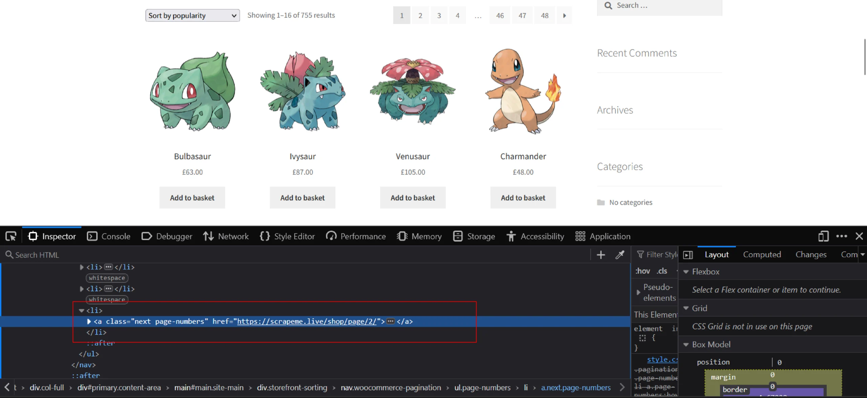867x398 pixels.
Task: Select the Computed sidebar tab
Action: [x=762, y=254]
